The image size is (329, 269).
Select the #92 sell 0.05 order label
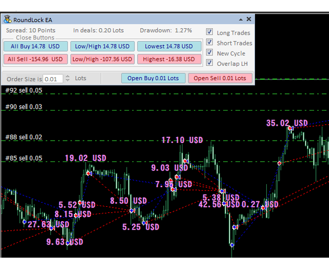(x=24, y=90)
